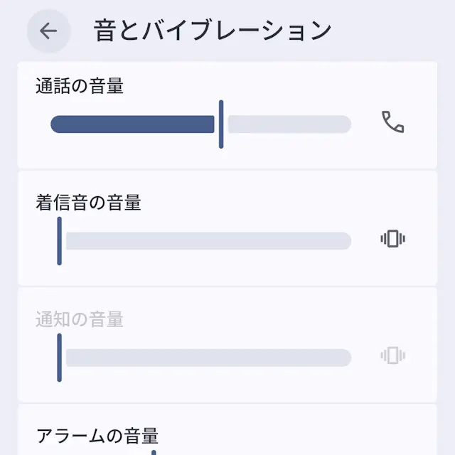This screenshot has height=455, width=455.
Task: Click the 音とバイブレーション page title
Action: (x=213, y=31)
